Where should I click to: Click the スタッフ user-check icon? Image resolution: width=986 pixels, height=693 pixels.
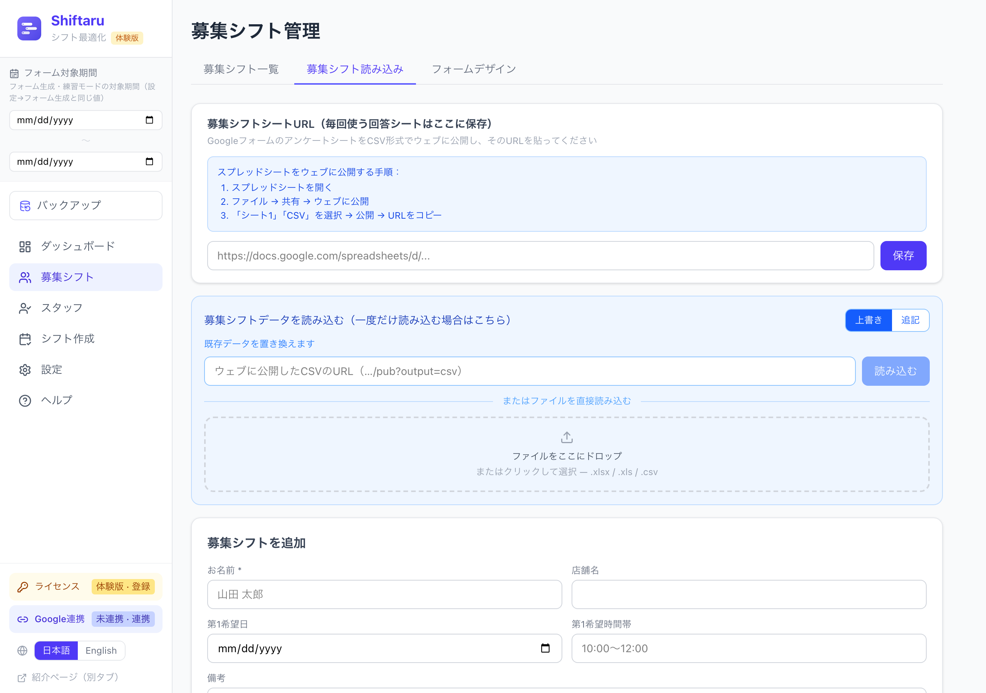(25, 308)
